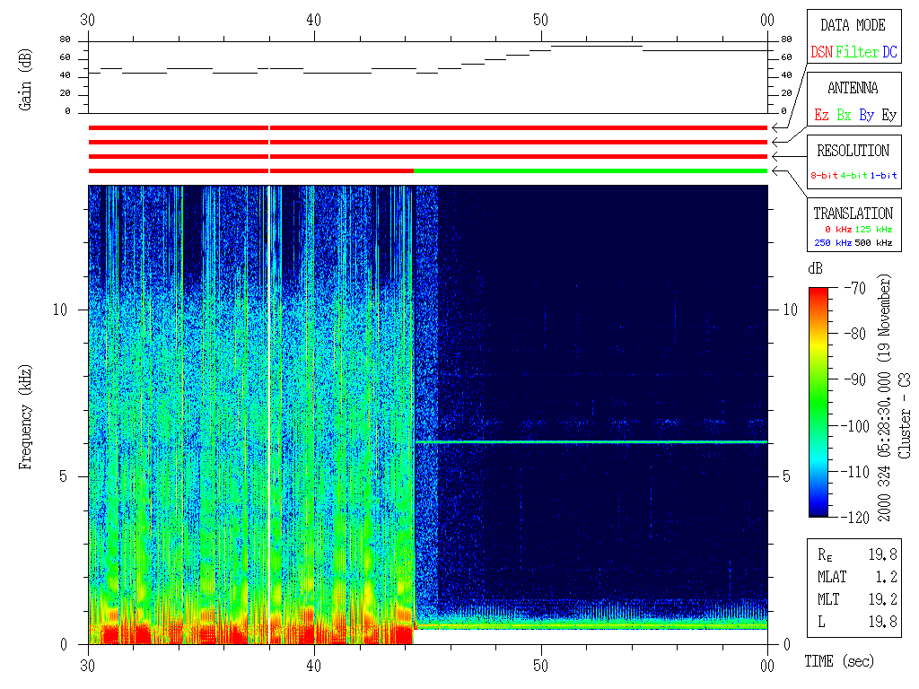Screen dimensions: 919x689
Task: Click the green 6 kHz horizontal line in spectrogram
Action: pos(592,442)
